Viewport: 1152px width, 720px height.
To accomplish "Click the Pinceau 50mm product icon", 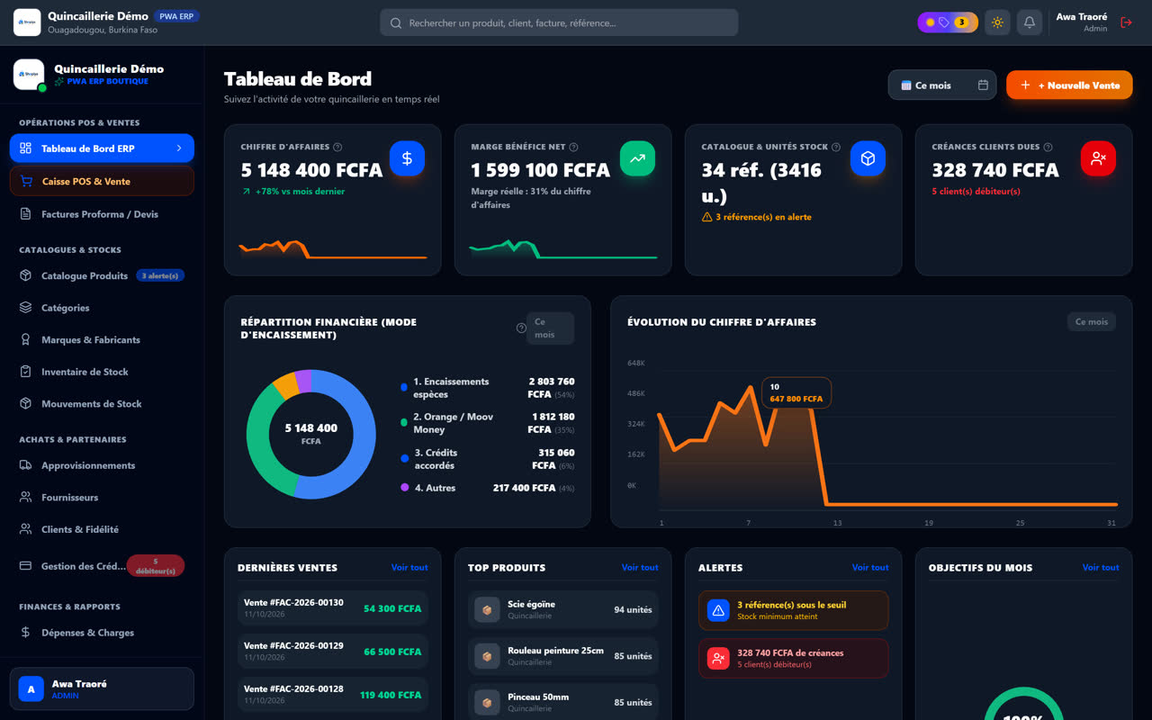I will (487, 702).
